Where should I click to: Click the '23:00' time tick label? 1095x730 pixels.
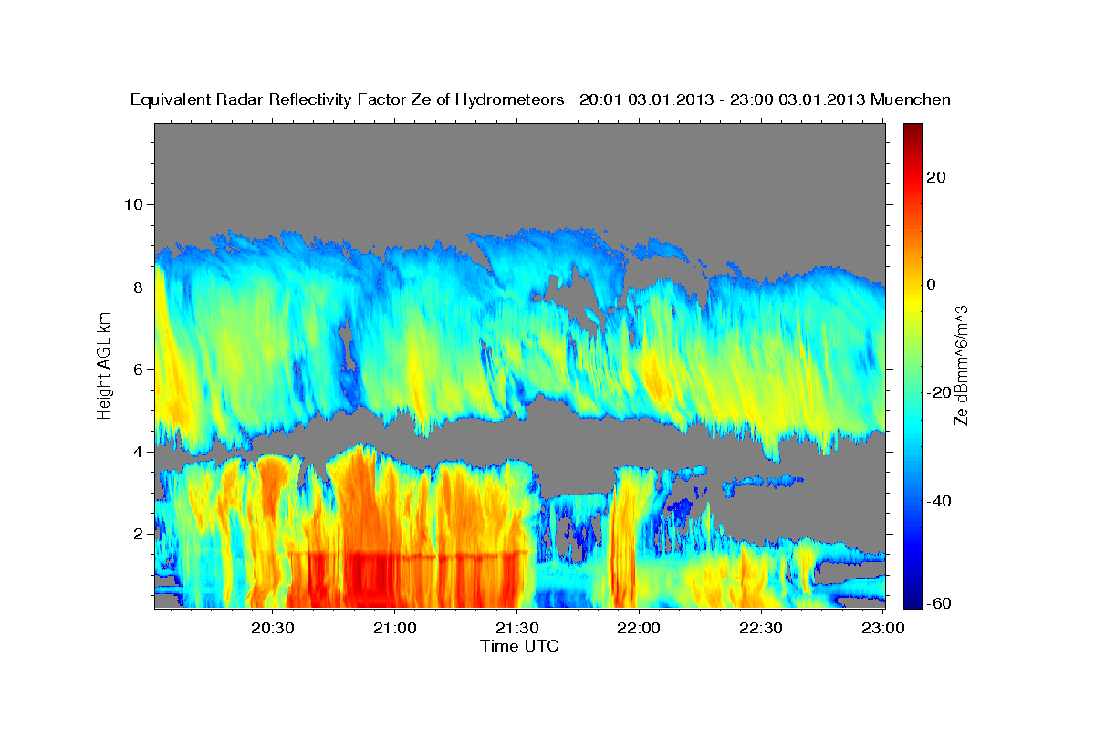[882, 628]
